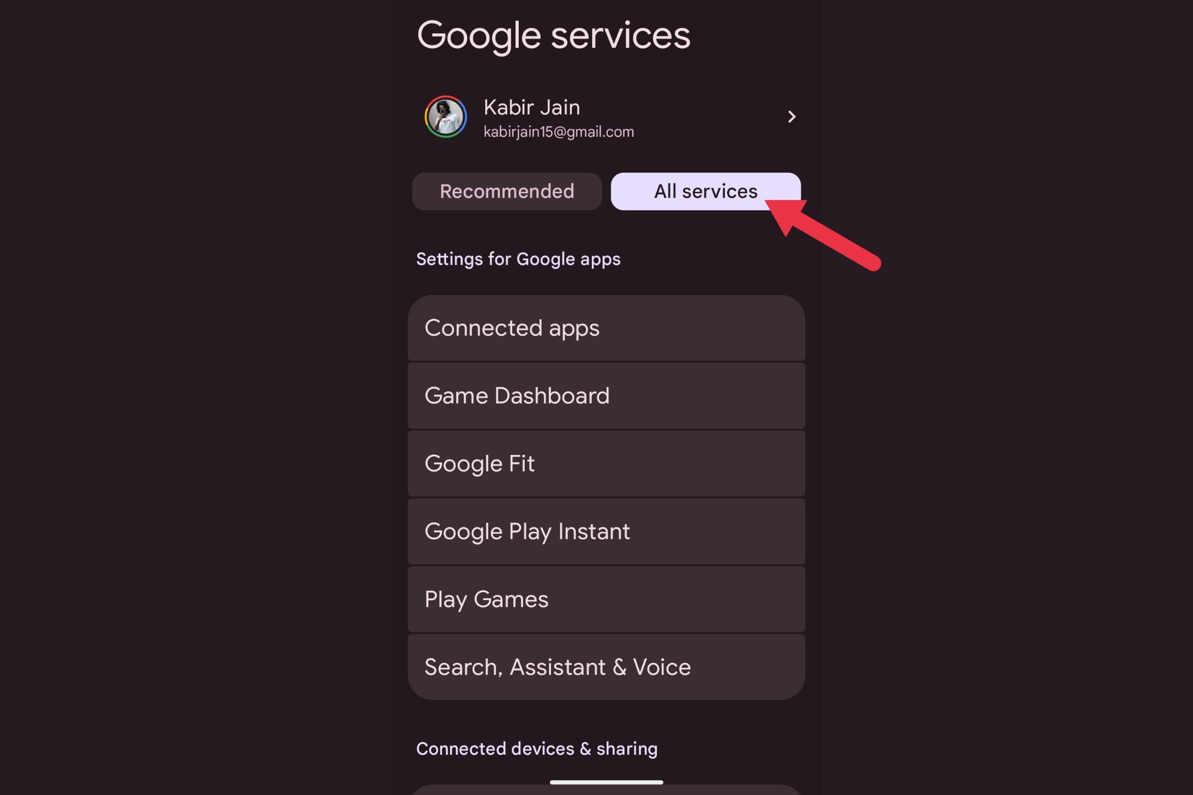
Task: Tap the Kabir Jain profile avatar
Action: [x=446, y=117]
